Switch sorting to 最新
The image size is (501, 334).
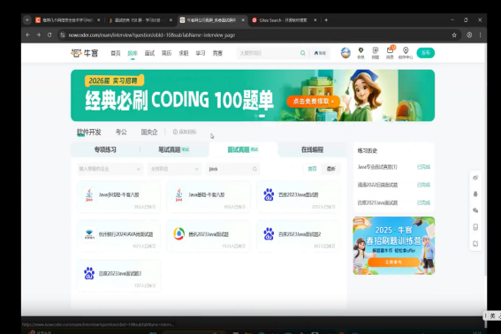tap(331, 169)
